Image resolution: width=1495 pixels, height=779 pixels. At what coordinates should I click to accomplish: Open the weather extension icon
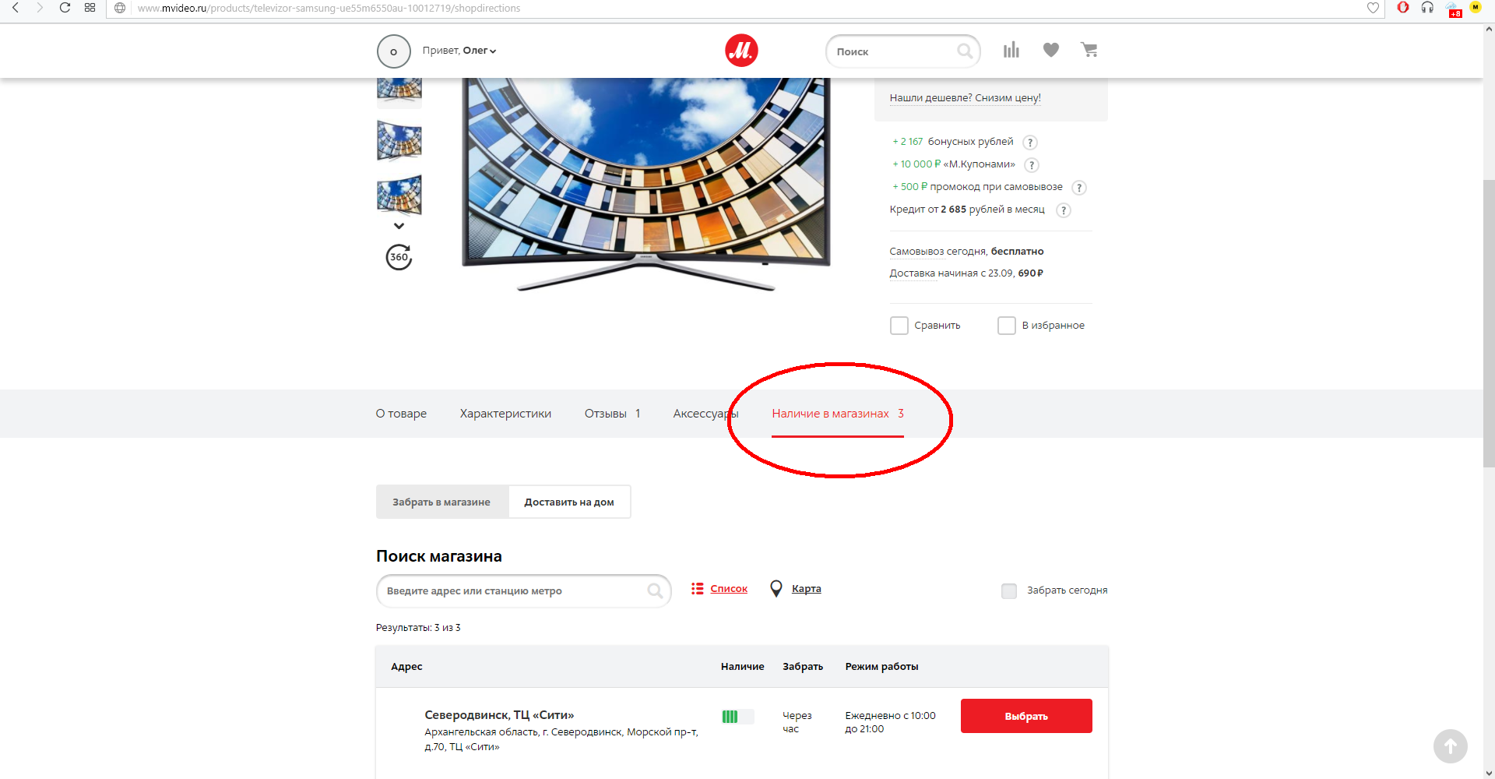tap(1453, 9)
